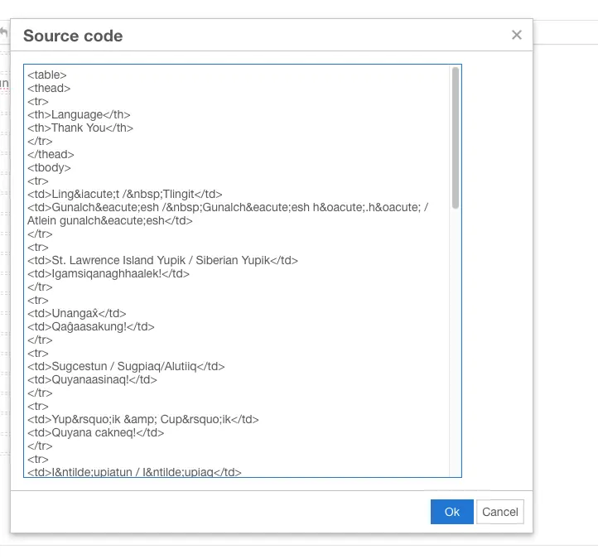This screenshot has height=559, width=598.
Task: Click the line starting with Atlein gunalch&eacute;esh
Action: click(109, 220)
